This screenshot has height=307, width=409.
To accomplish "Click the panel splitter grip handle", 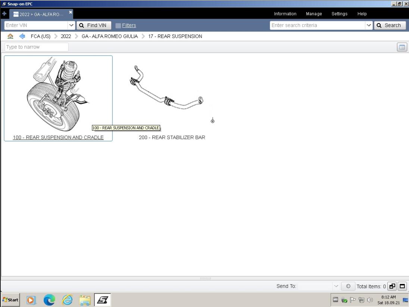I will (x=205, y=278).
